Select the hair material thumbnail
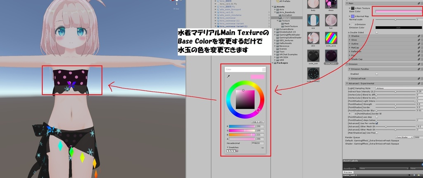Image resolution: width=423 pixels, height=178 pixels. point(331,20)
